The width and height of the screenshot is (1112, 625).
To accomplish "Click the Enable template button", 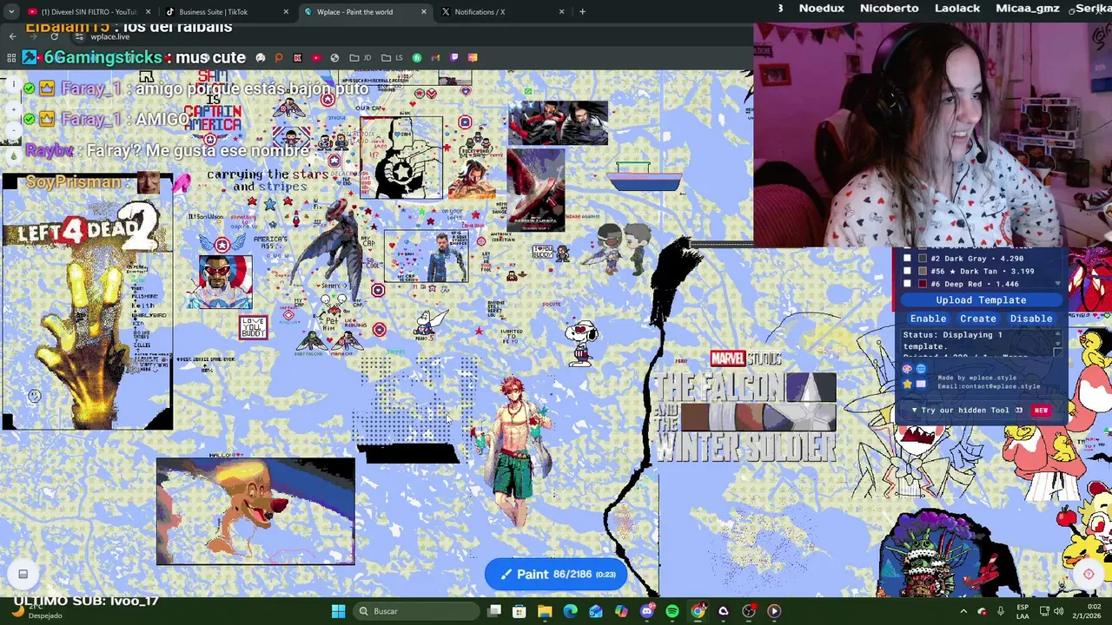I will 928,319.
